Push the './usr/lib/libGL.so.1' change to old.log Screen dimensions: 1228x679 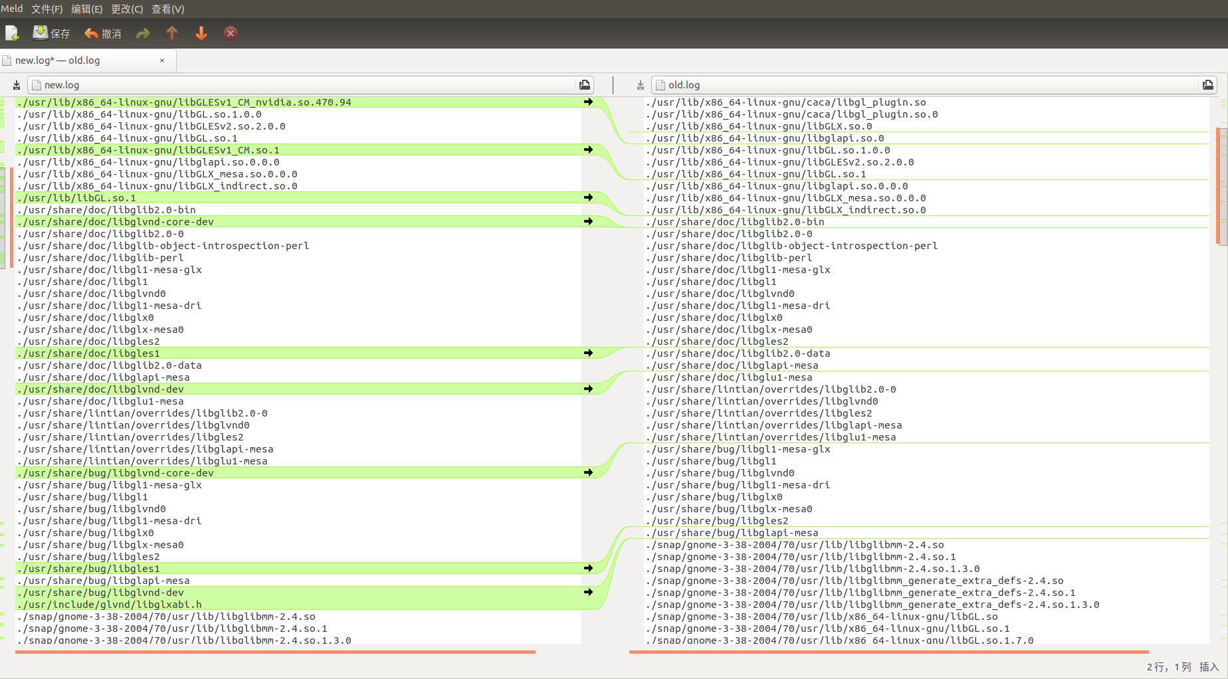tap(587, 197)
